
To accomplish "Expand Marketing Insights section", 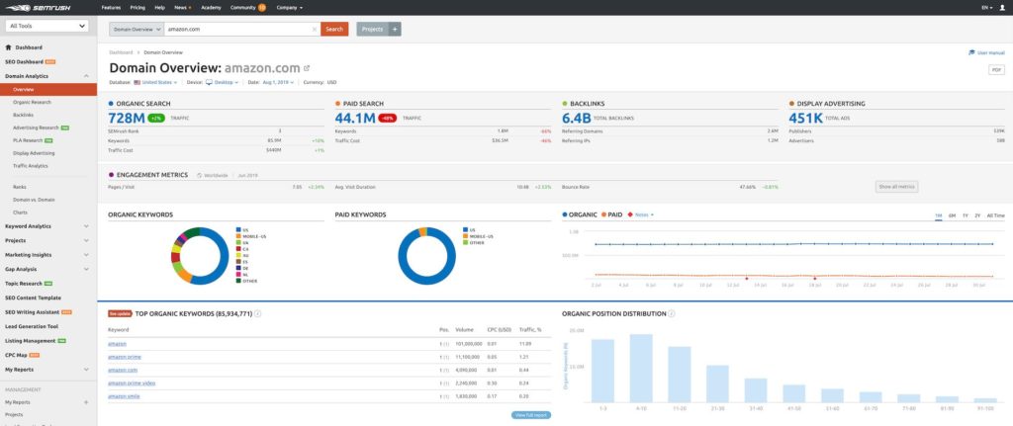I will (87, 255).
